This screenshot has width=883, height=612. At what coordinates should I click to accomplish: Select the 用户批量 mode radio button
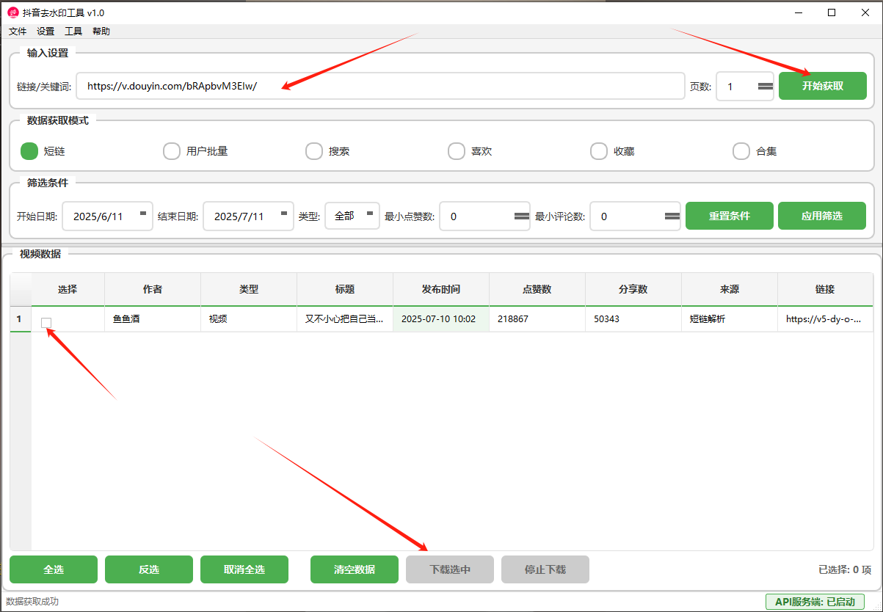tap(172, 151)
